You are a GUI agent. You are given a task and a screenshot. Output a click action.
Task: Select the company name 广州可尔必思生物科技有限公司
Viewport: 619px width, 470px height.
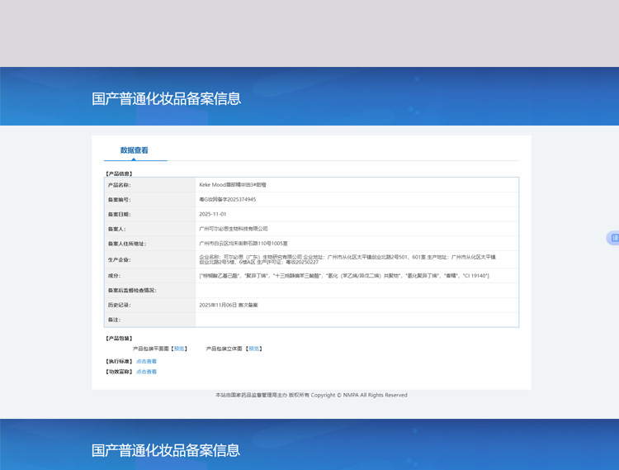(x=234, y=229)
